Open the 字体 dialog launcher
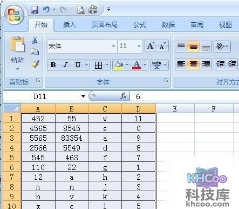 pos(166,81)
